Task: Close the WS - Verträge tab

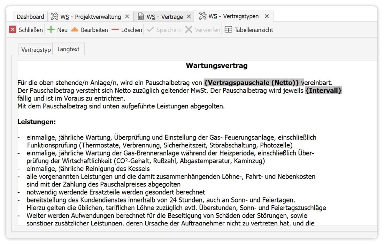Action: tap(189, 17)
